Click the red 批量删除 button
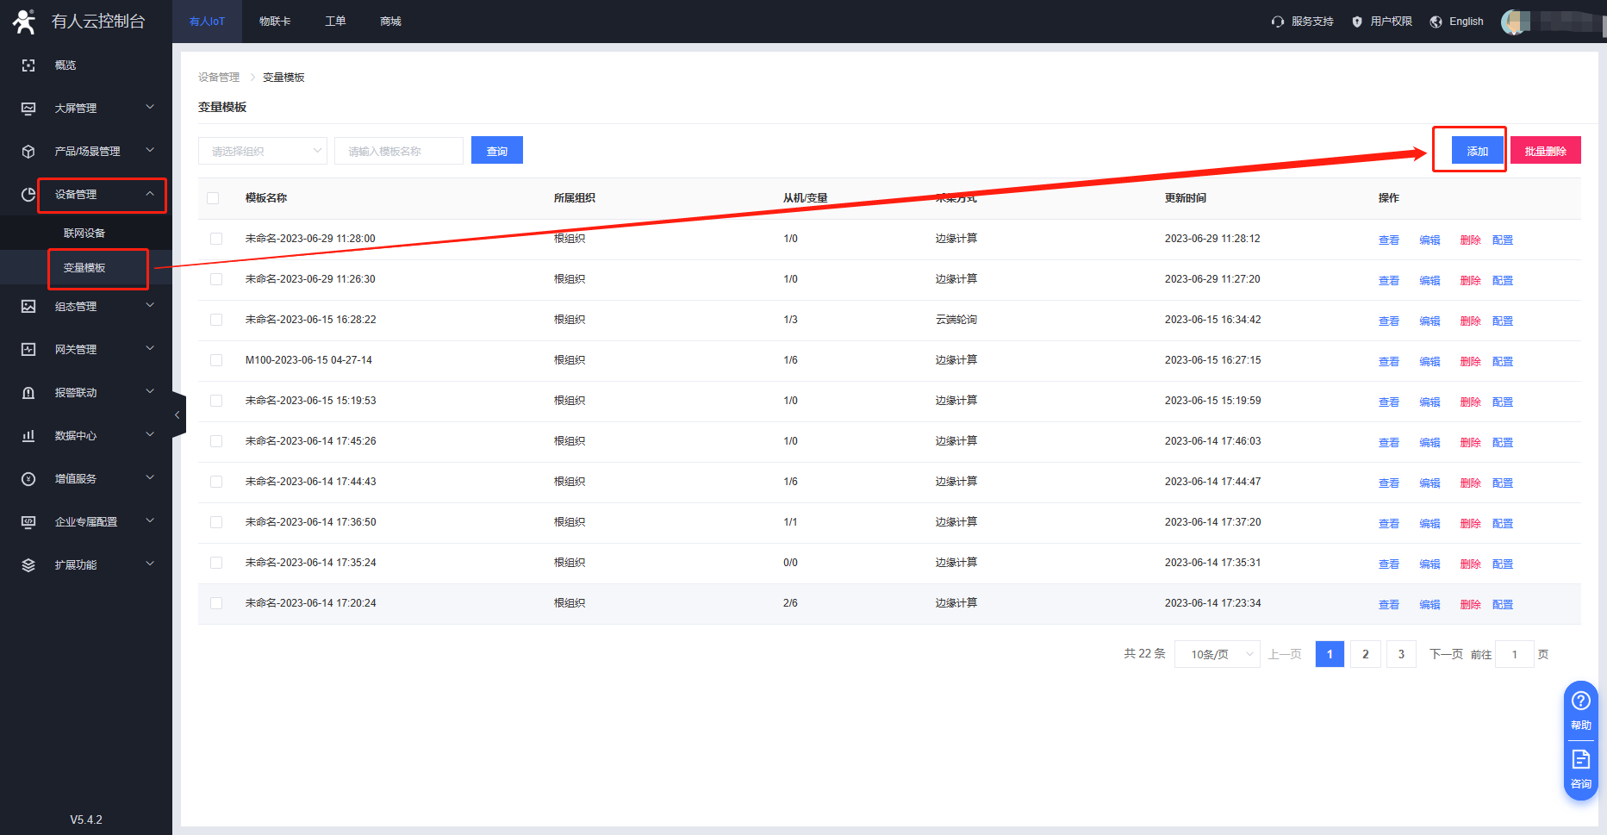Screen dimensions: 1607x835 click(1545, 151)
